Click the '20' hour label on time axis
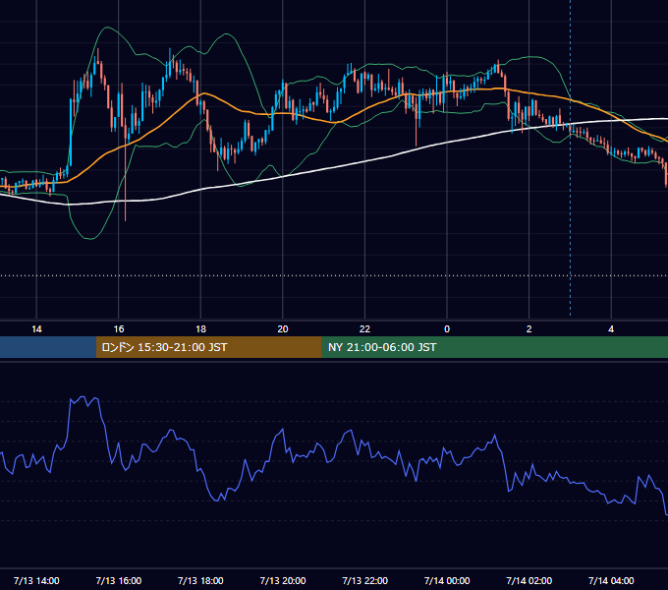668x590 pixels. click(x=283, y=329)
